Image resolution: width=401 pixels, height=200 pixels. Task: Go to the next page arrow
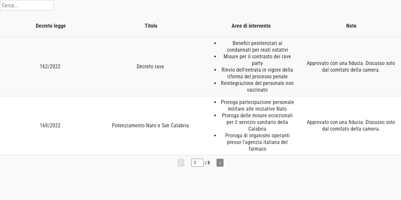coord(220,163)
